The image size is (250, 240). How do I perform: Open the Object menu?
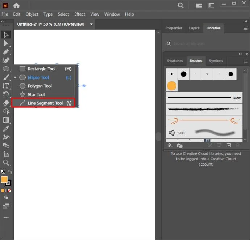coord(32,14)
